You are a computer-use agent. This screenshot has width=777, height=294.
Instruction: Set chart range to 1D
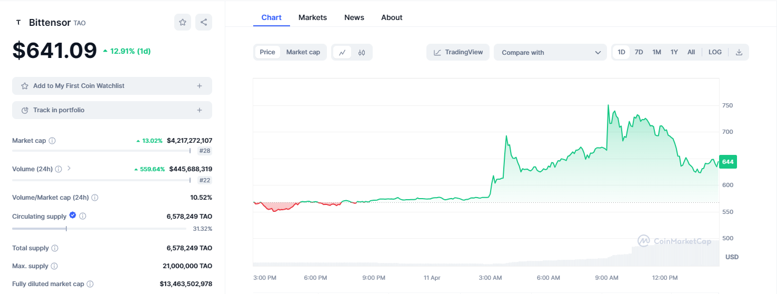pyautogui.click(x=621, y=52)
